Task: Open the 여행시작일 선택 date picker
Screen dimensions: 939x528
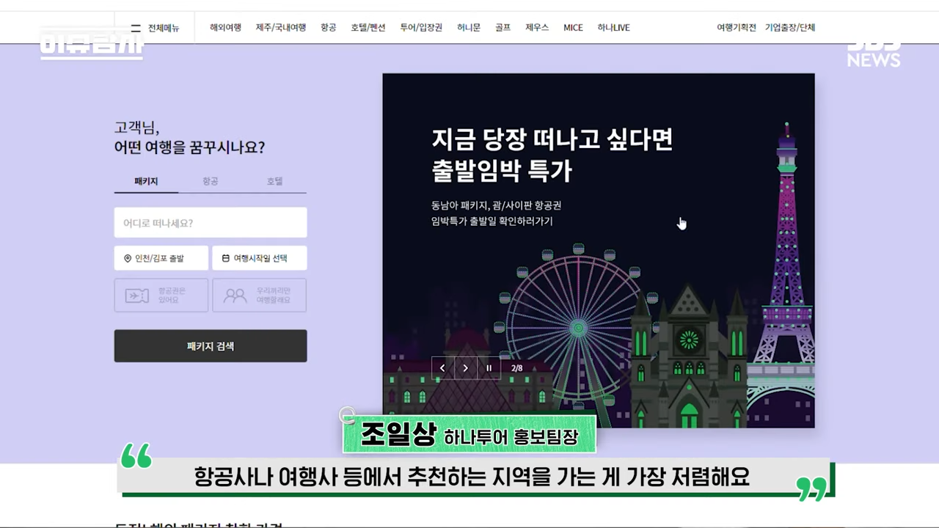Action: [x=260, y=258]
